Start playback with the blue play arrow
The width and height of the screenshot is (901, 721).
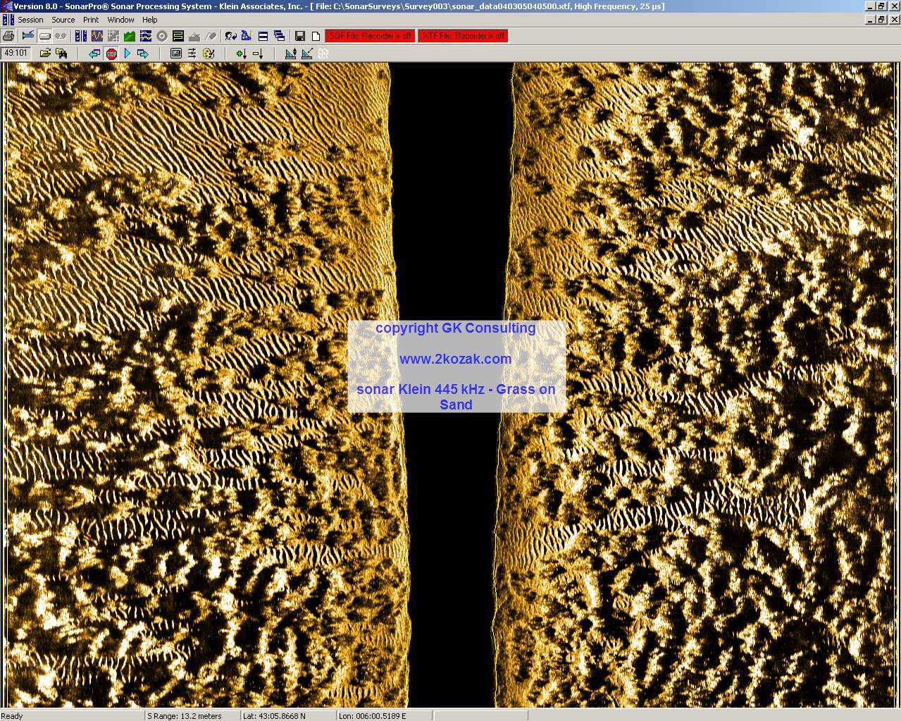[x=128, y=54]
